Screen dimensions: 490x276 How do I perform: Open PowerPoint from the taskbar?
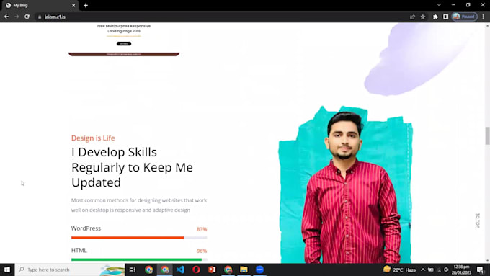tap(212, 270)
